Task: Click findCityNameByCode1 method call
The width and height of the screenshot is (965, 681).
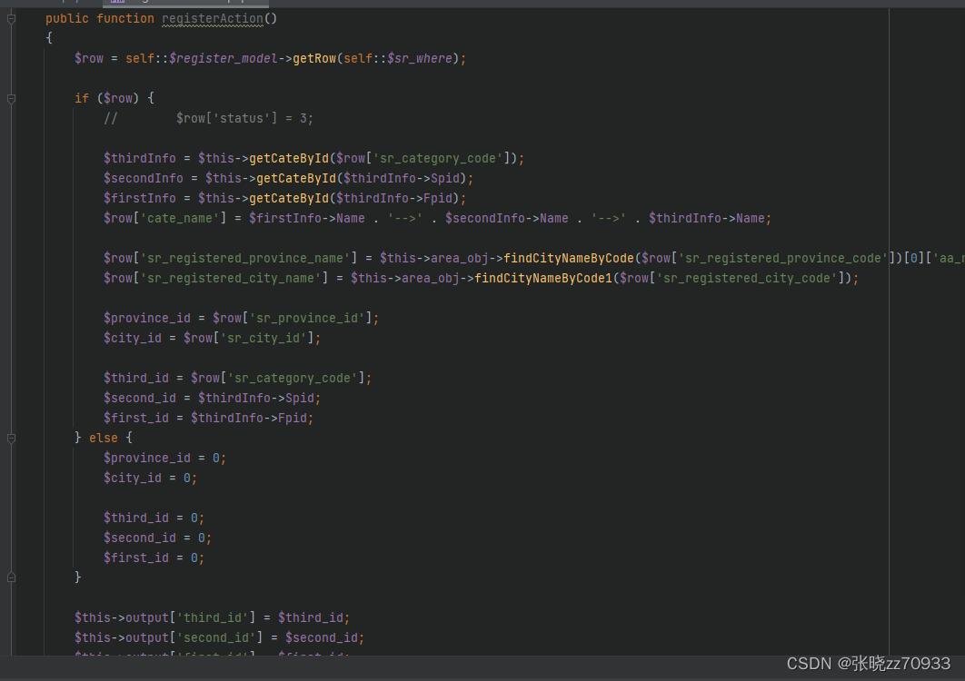Action: 543,278
